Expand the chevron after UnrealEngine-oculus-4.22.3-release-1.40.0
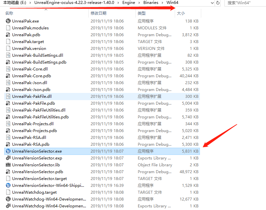Viewport: 266px width, 210px height. point(118,3)
